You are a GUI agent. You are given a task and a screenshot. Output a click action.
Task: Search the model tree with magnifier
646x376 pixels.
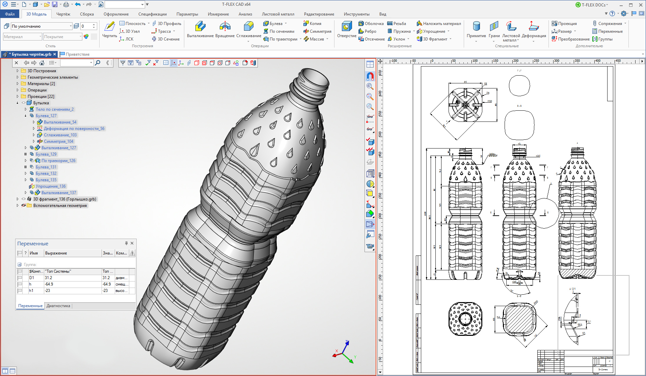click(x=98, y=63)
